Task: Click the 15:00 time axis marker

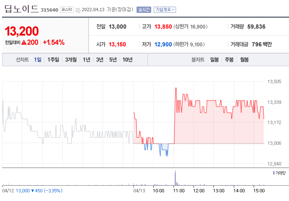Action: [259, 191]
